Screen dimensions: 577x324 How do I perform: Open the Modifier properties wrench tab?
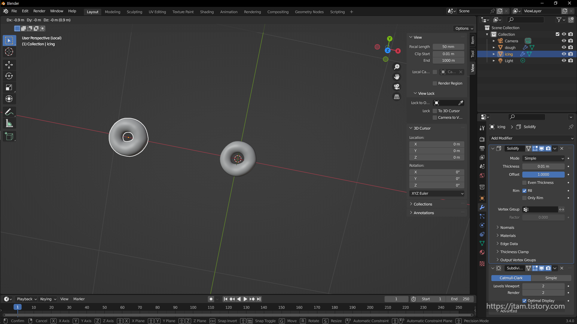482,207
